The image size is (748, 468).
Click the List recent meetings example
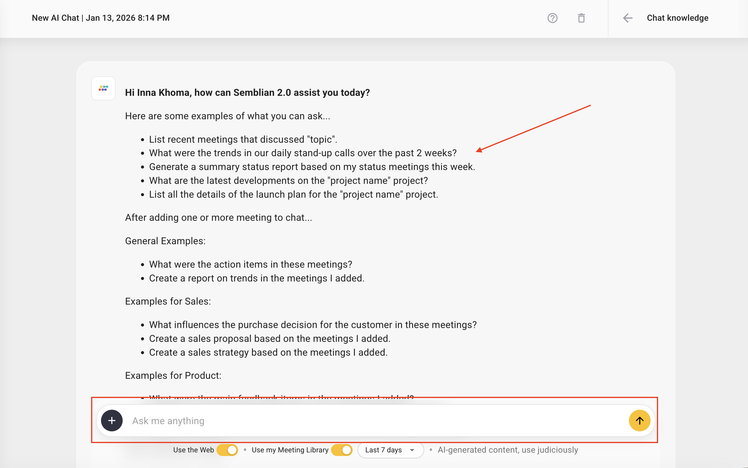(243, 139)
